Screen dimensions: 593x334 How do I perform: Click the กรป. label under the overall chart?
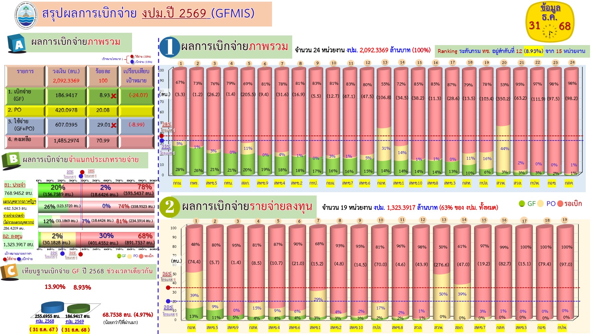[x=313, y=183]
